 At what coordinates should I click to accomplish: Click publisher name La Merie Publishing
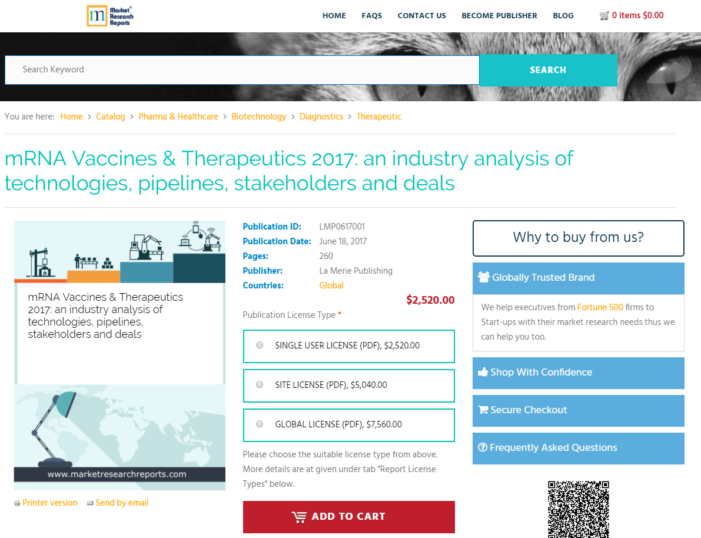pos(356,271)
